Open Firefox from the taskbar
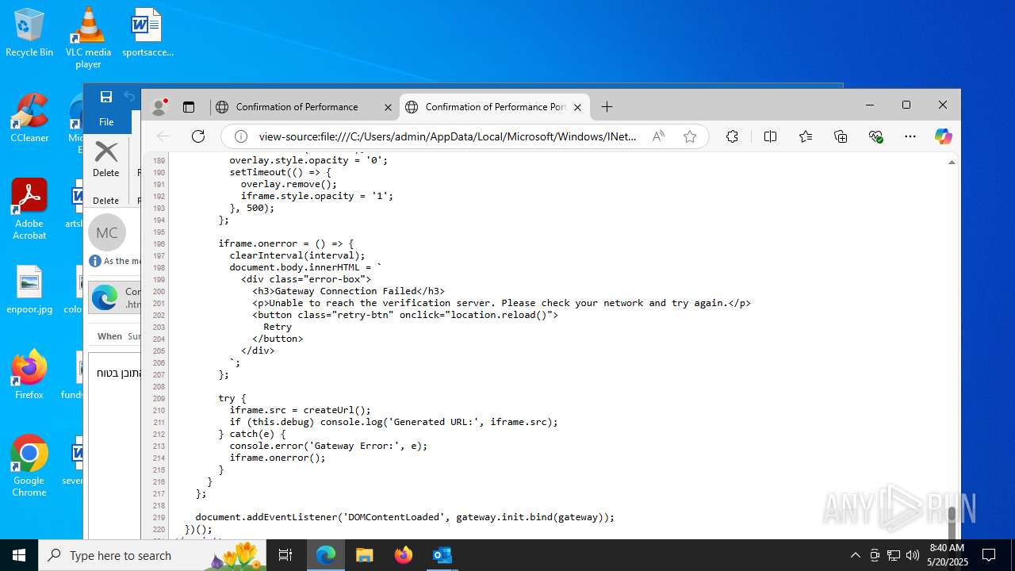Image resolution: width=1015 pixels, height=571 pixels. click(403, 555)
